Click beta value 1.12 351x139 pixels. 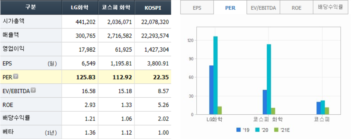(126, 133)
